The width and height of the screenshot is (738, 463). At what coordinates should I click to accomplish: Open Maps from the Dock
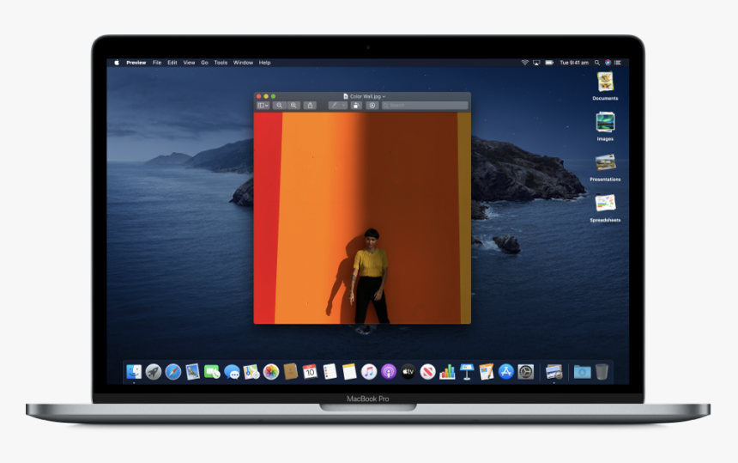[251, 372]
